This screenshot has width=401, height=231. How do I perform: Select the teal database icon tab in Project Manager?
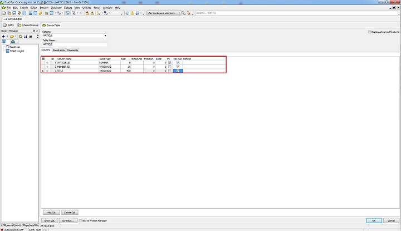click(13, 42)
